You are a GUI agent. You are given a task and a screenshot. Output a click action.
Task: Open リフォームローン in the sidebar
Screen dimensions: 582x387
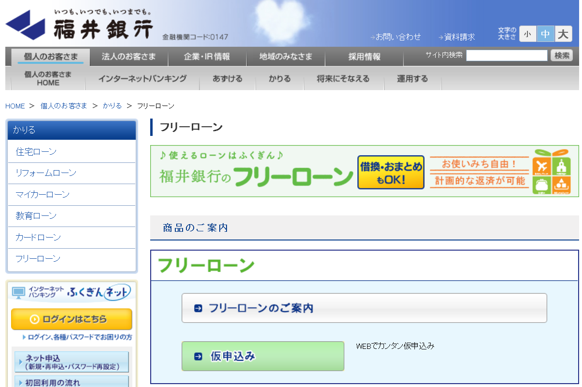coord(71,173)
